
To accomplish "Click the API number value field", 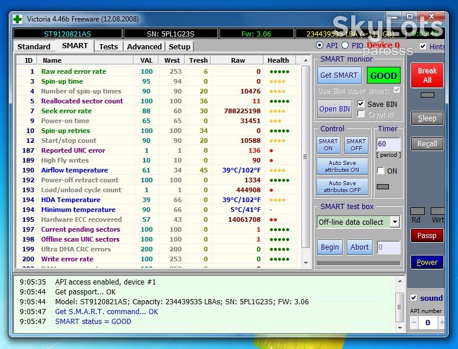I will tap(428, 323).
